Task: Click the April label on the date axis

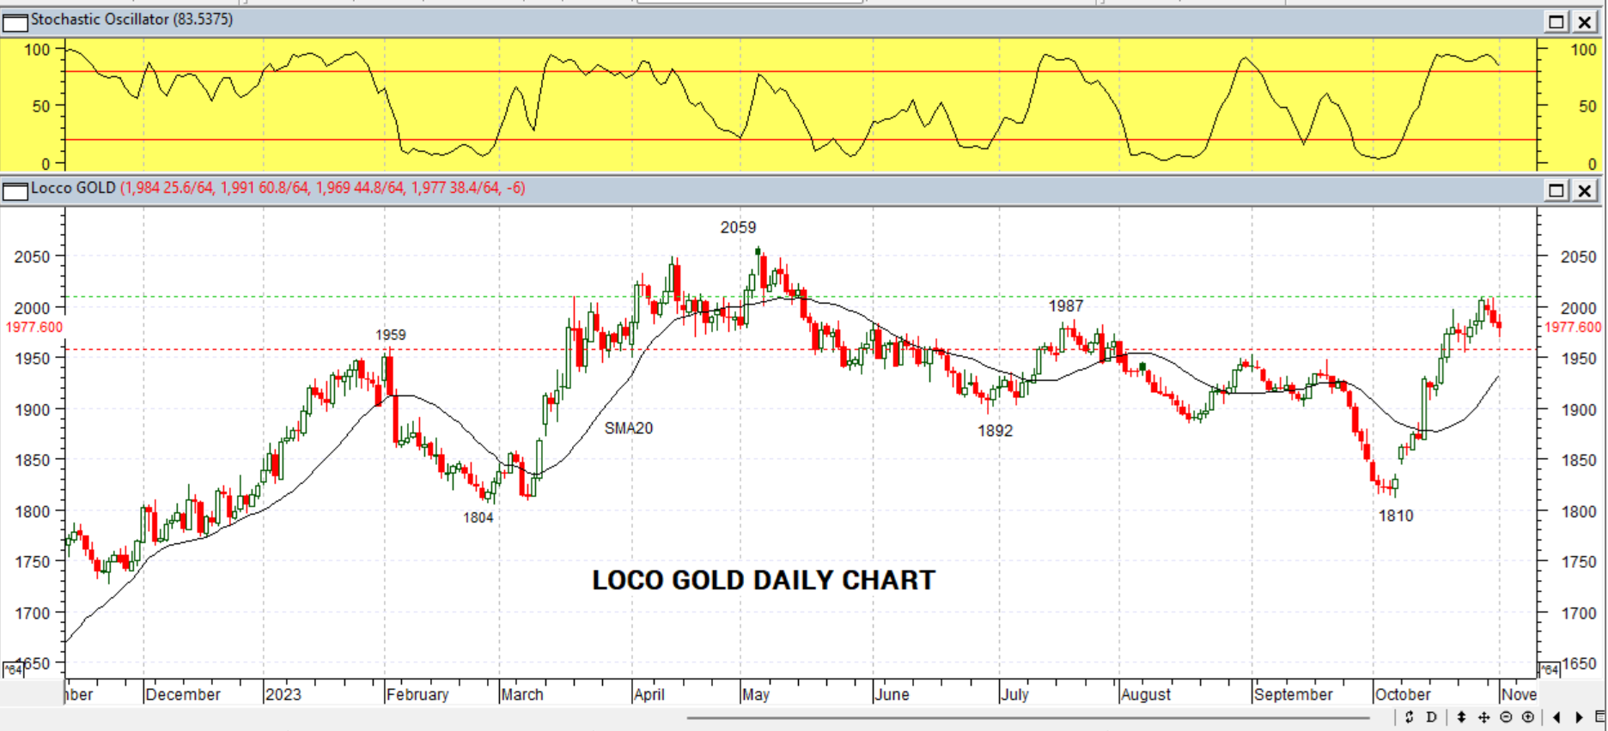Action: pos(649,694)
